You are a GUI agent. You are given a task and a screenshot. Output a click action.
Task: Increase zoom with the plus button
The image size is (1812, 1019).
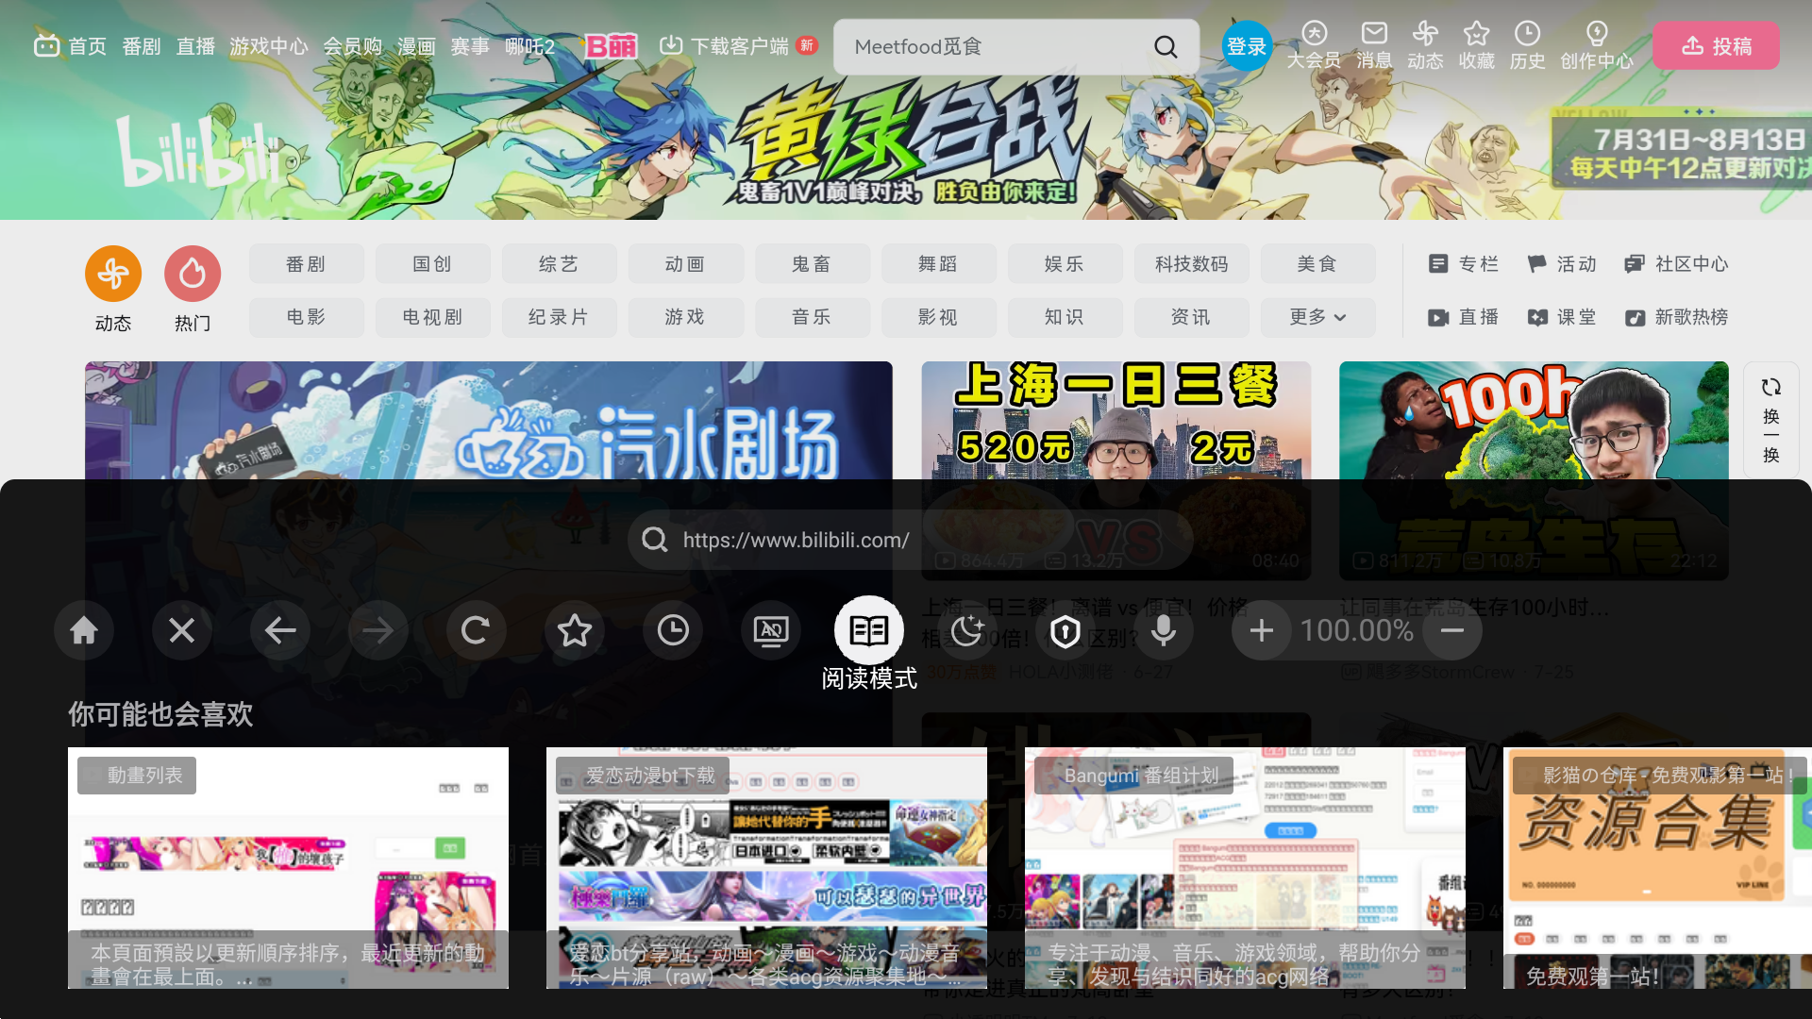pos(1262,630)
